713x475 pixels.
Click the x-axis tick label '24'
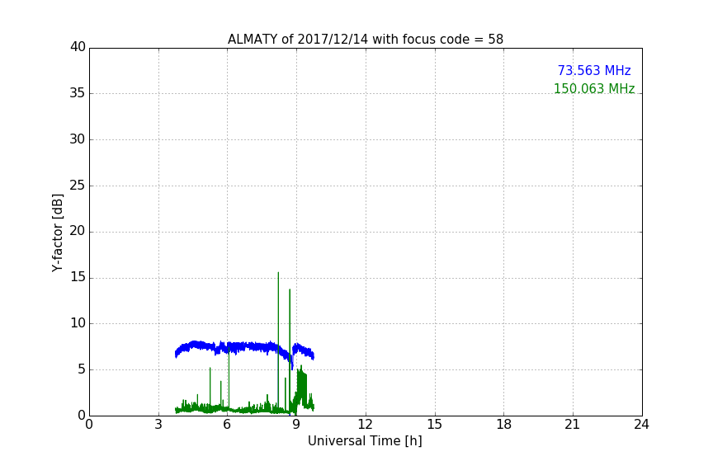tap(641, 425)
